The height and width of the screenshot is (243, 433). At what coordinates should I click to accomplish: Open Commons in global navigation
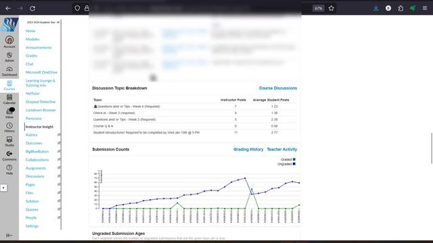9,156
